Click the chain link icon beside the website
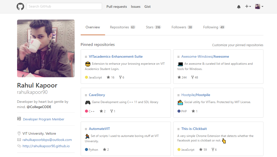Image resolution: width=277 pixels, height=157 pixels. 19,146
